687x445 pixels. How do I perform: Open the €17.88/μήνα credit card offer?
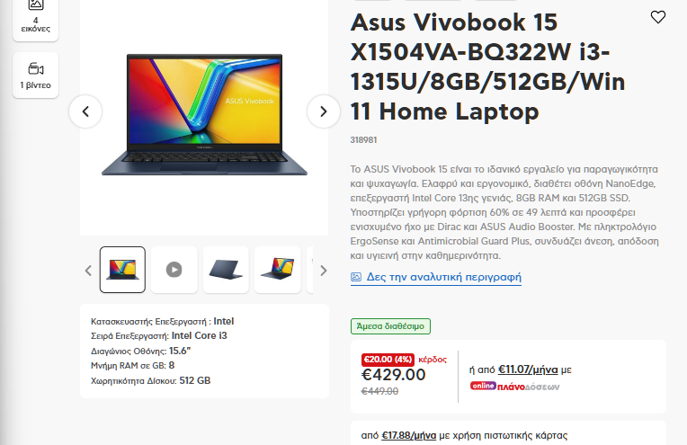(x=409, y=435)
